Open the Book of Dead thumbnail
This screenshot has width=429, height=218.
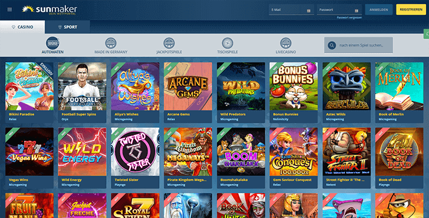(400, 152)
